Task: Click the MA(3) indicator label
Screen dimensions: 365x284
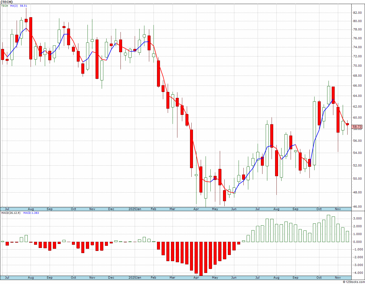Action: (14, 6)
